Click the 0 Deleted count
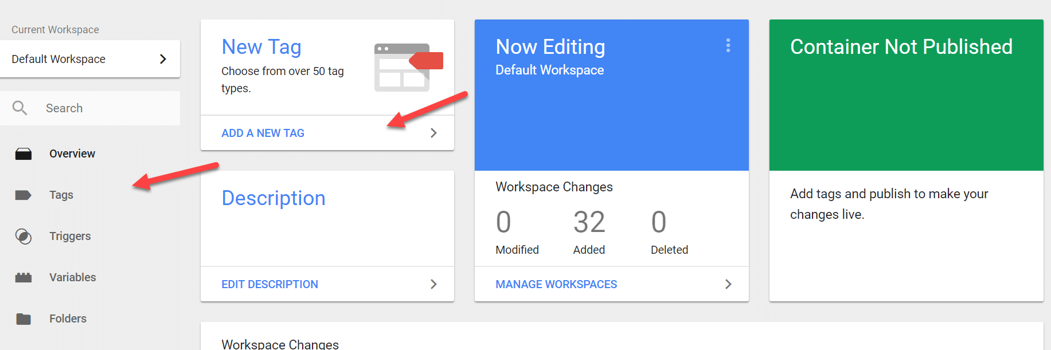Screen dimensions: 1051x350 (x=659, y=222)
